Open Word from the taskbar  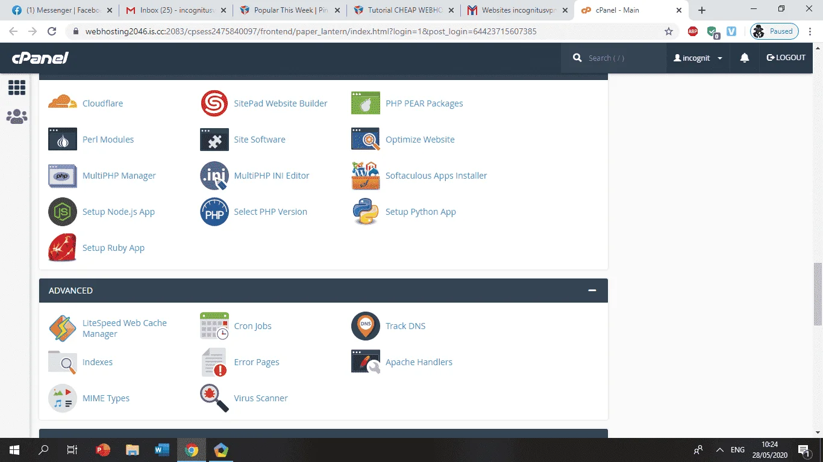[162, 450]
